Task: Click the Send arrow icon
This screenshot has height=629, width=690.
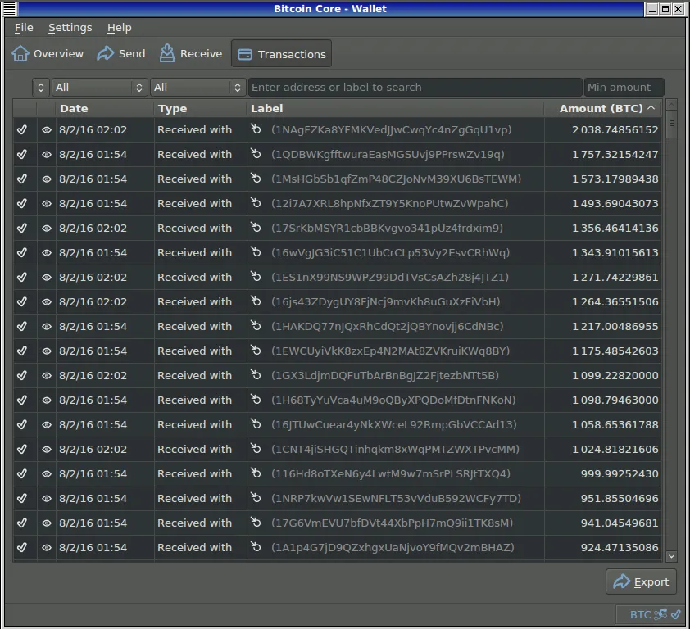Action: (105, 53)
